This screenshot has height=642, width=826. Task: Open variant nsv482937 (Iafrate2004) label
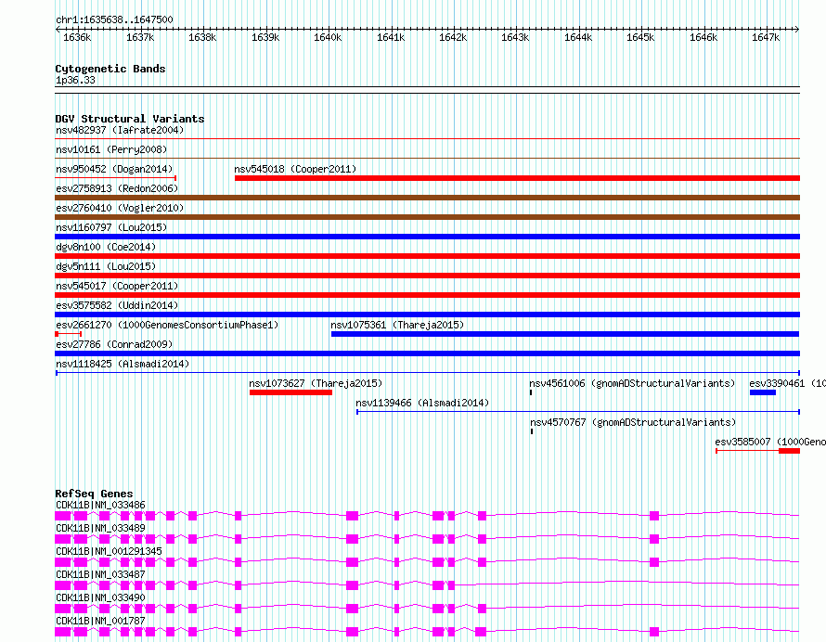click(120, 130)
